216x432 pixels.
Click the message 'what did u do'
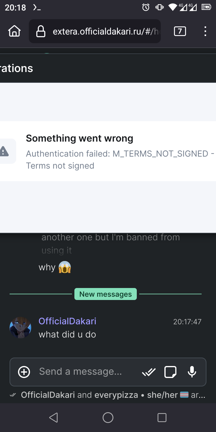click(x=67, y=334)
